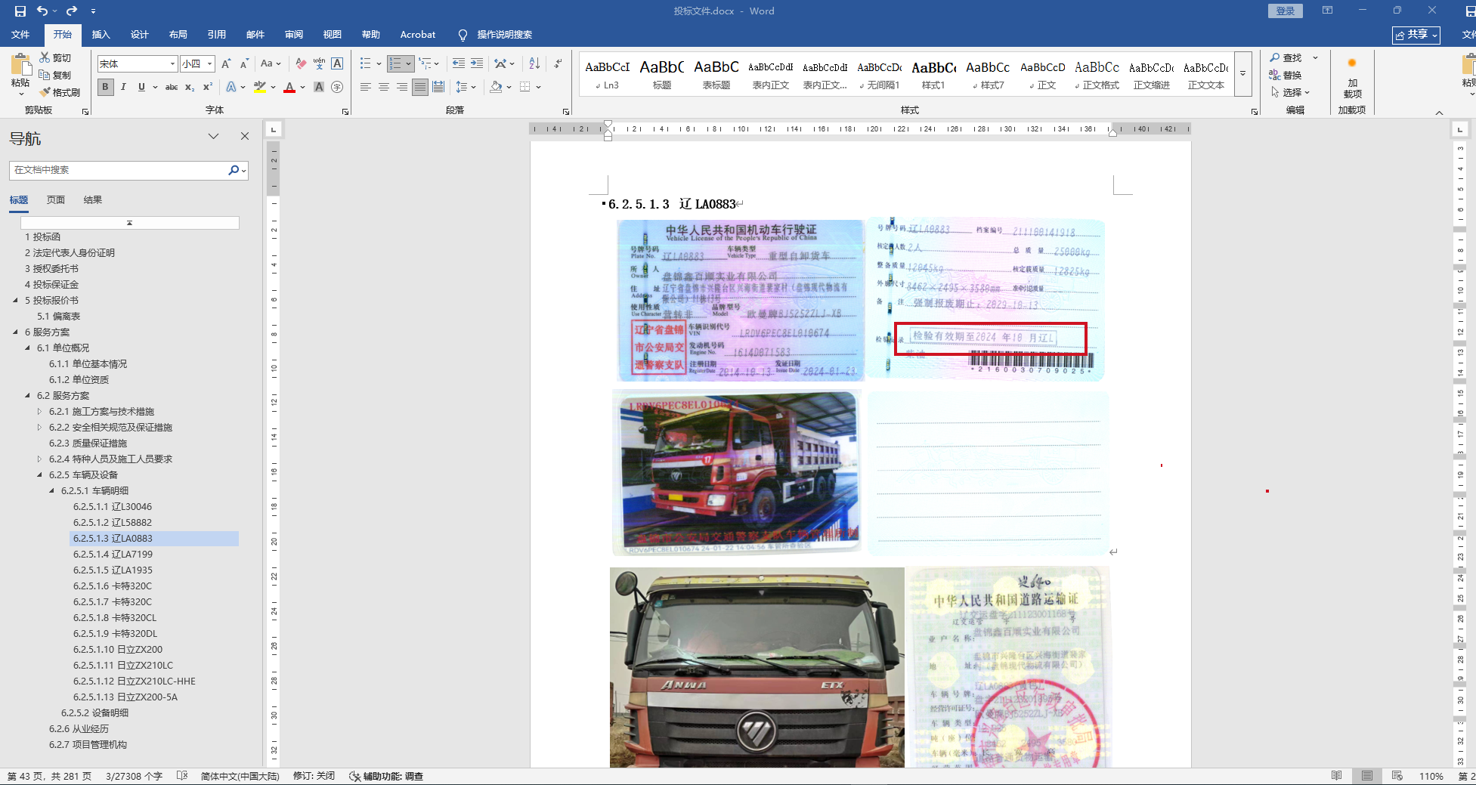This screenshot has height=785, width=1476.
Task: Click the Save icon in title bar
Action: point(20,11)
